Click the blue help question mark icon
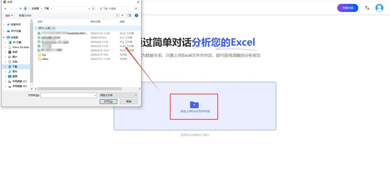The width and height of the screenshot is (390, 182). point(136,16)
